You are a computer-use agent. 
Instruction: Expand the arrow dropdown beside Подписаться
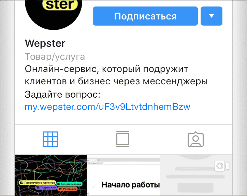pos(212,16)
